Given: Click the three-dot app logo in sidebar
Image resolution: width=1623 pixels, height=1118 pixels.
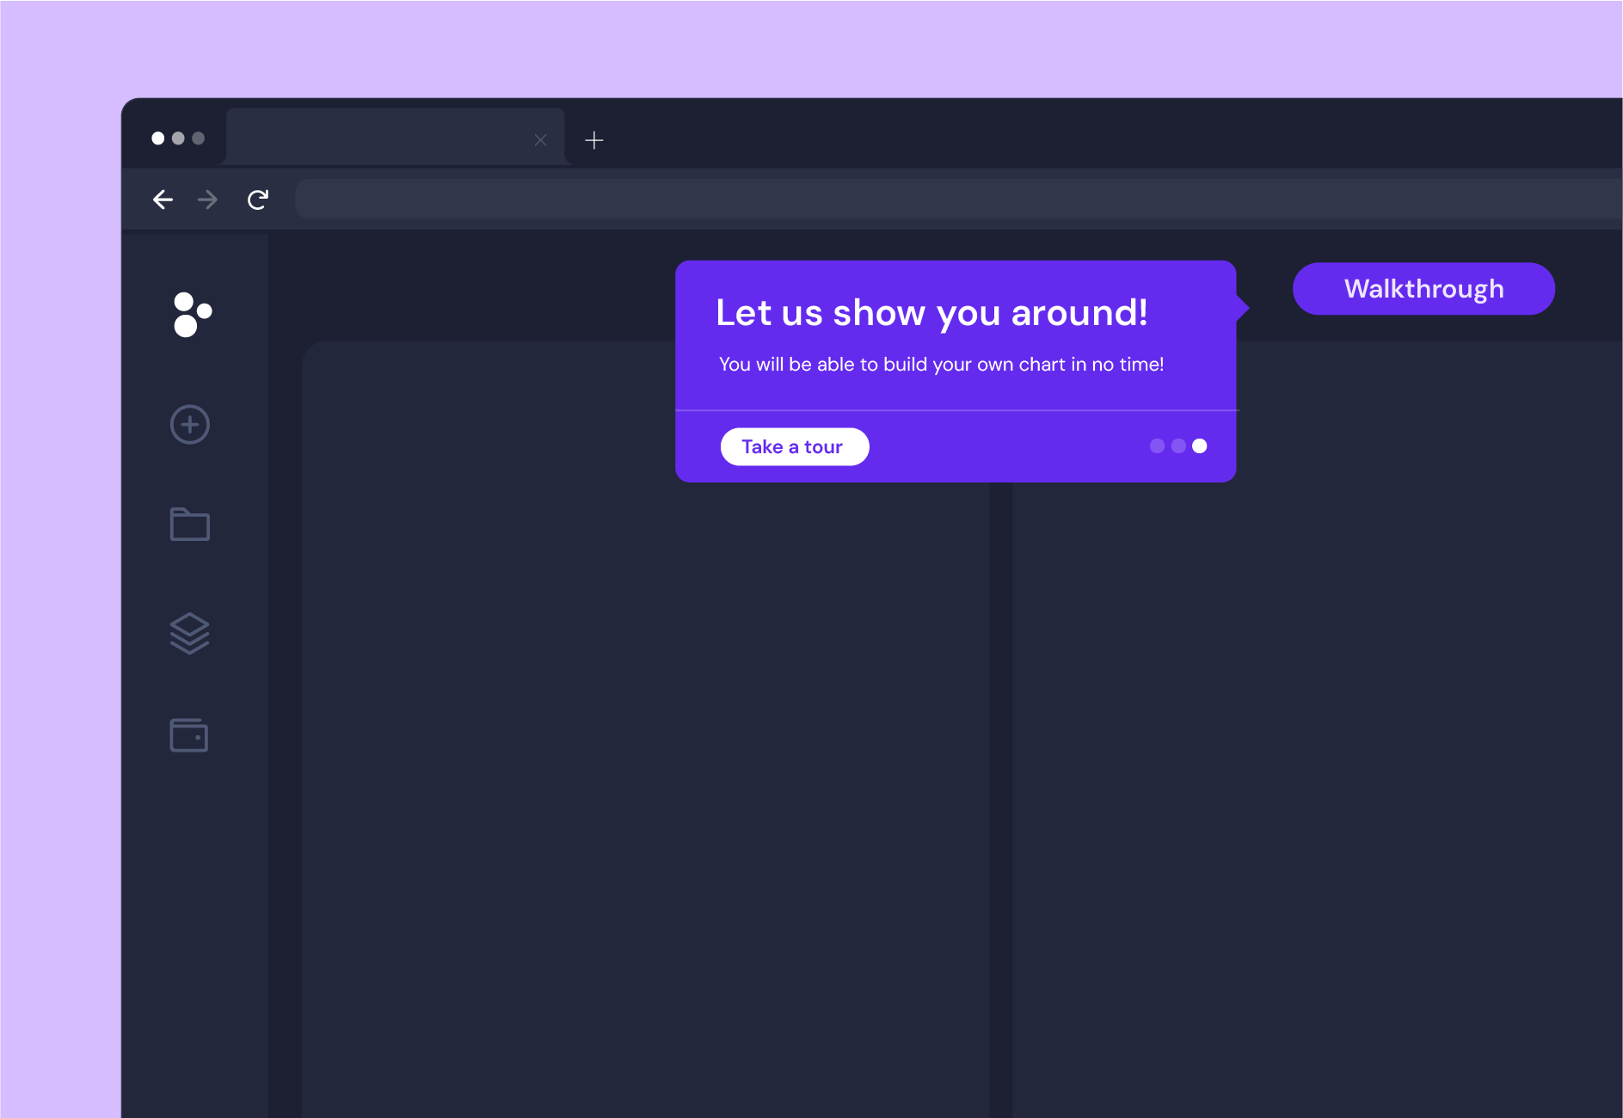Looking at the screenshot, I should pos(192,315).
